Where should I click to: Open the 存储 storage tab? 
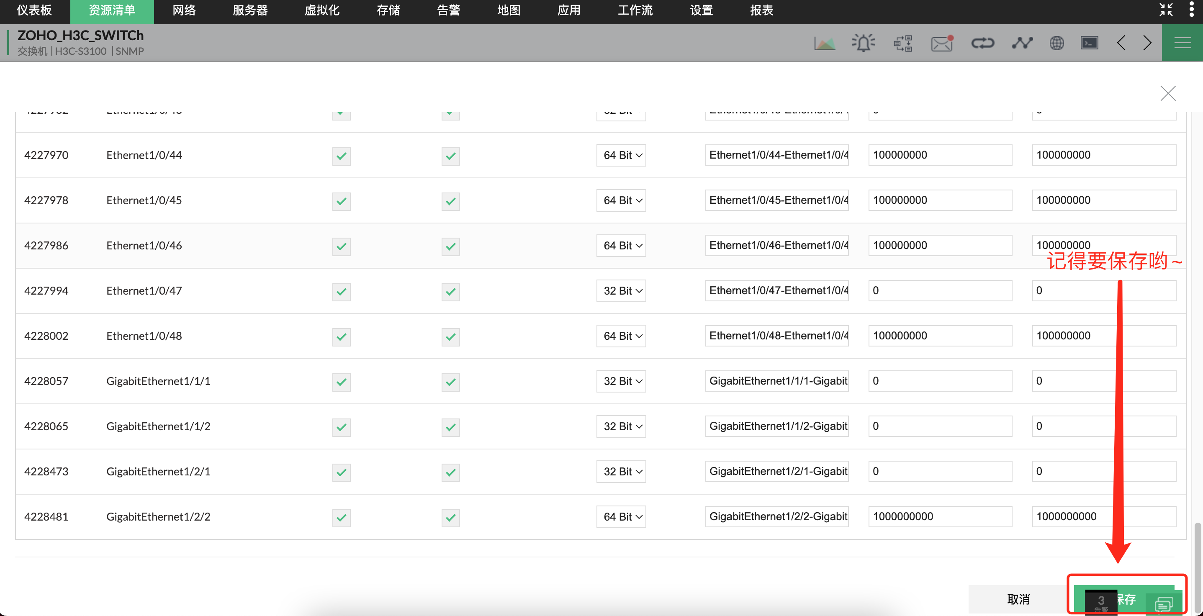pyautogui.click(x=388, y=10)
